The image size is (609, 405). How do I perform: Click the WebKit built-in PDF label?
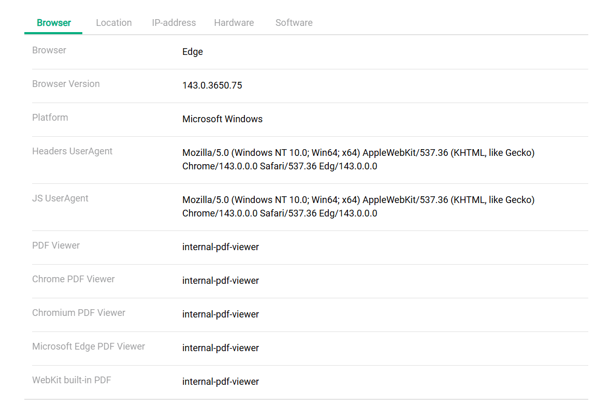(x=71, y=380)
